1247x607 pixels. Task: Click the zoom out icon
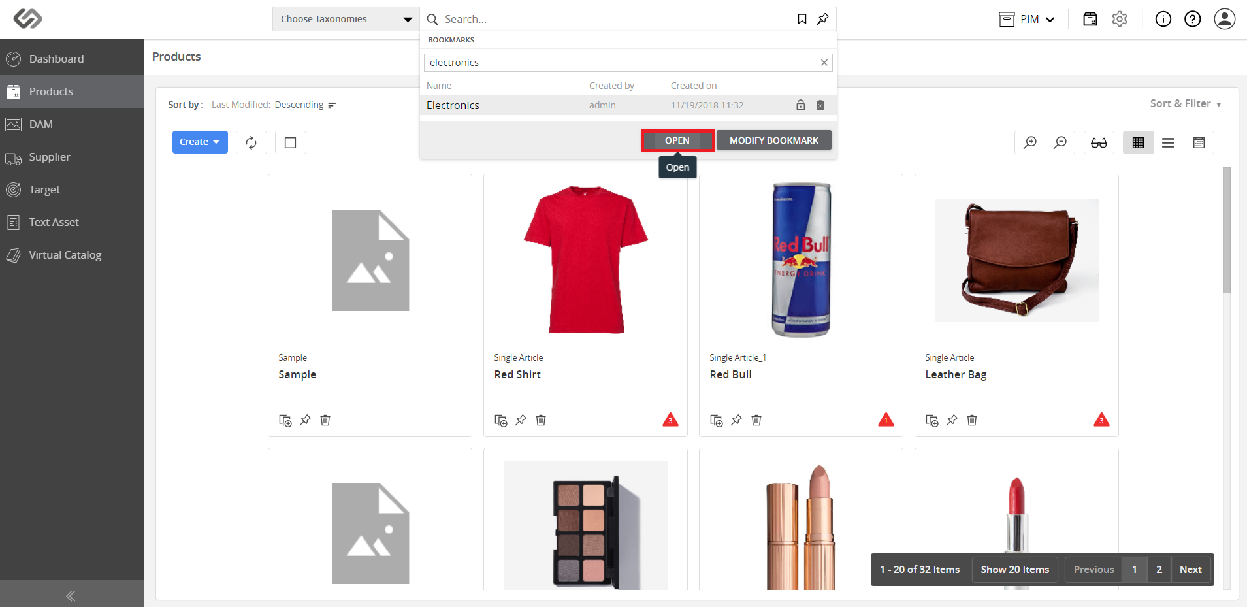pos(1061,142)
